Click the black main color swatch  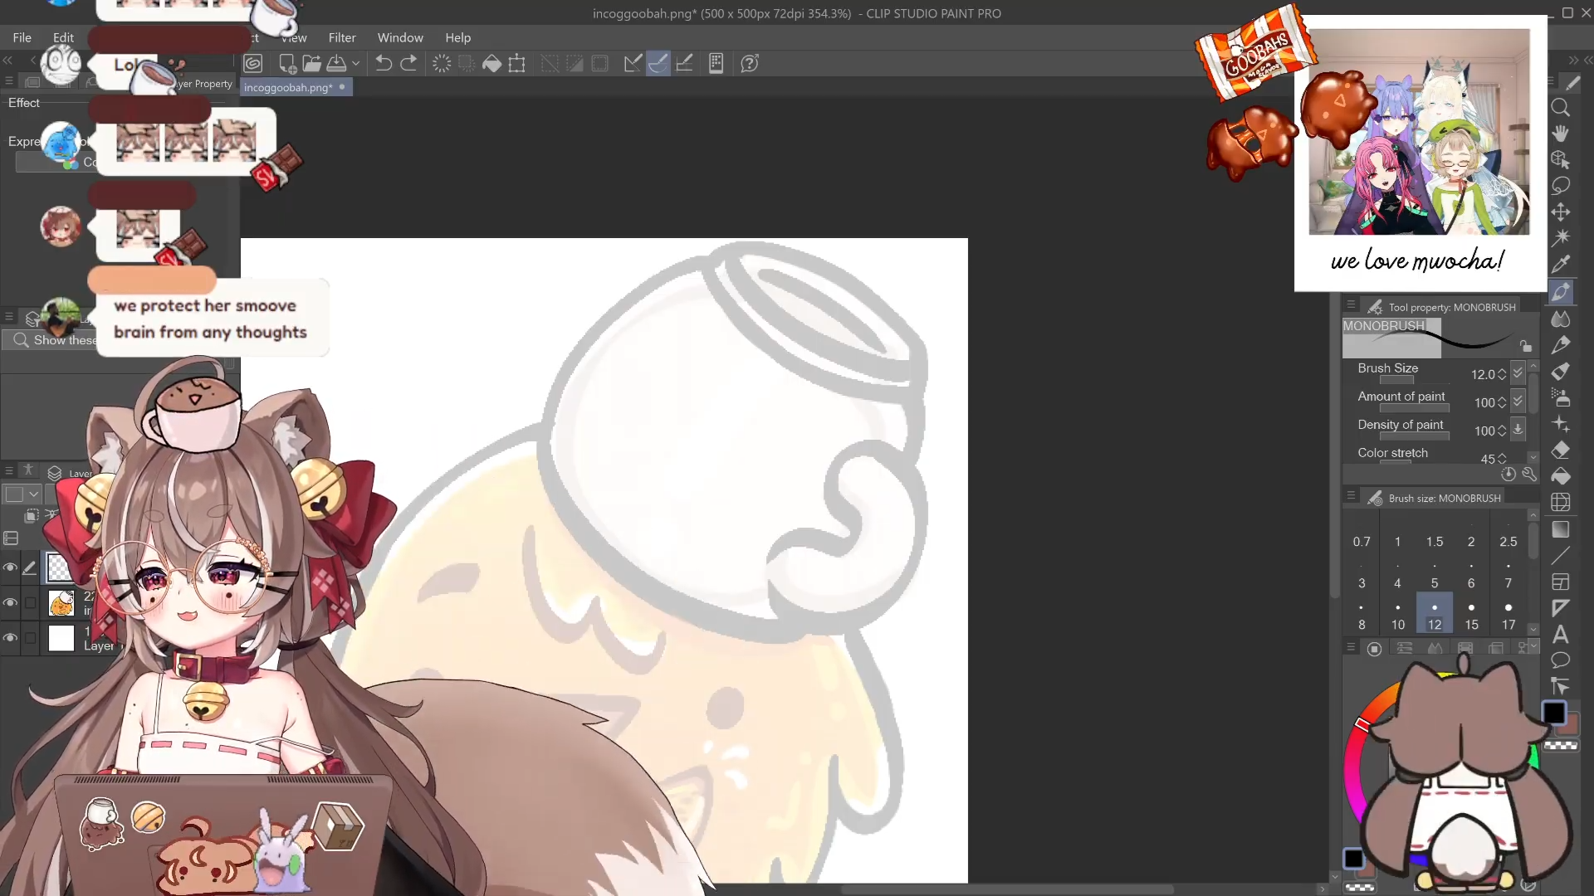(1553, 713)
